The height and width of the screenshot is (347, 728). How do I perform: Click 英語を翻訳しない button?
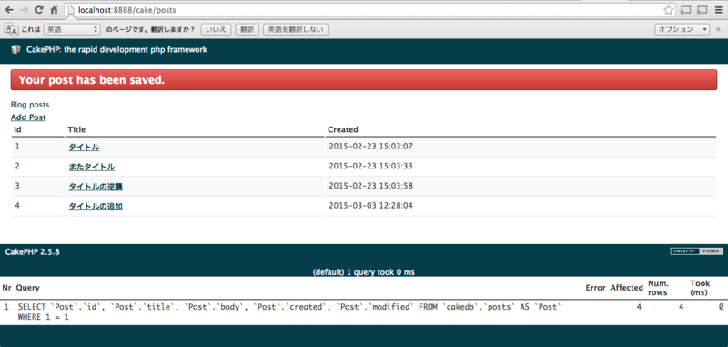pos(296,29)
